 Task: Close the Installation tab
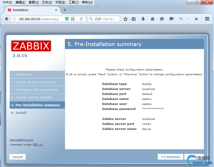pyautogui.click(x=56, y=10)
